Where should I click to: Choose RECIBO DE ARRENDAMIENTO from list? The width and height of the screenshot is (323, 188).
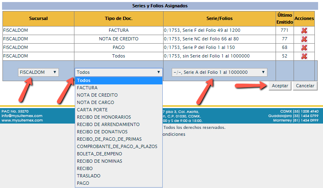(x=108, y=124)
